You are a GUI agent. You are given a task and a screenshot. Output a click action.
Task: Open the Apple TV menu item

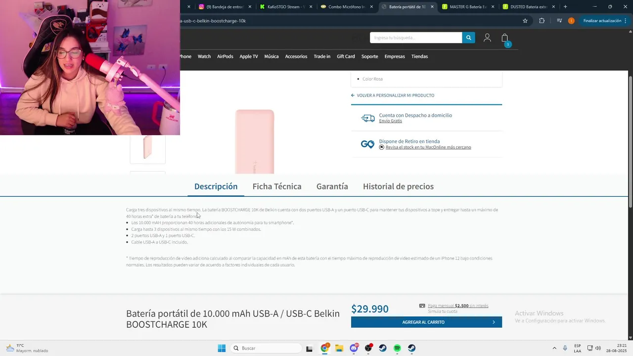tap(249, 56)
